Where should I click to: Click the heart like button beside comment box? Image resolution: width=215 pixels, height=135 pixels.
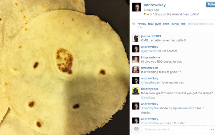pyautogui.click(x=136, y=129)
